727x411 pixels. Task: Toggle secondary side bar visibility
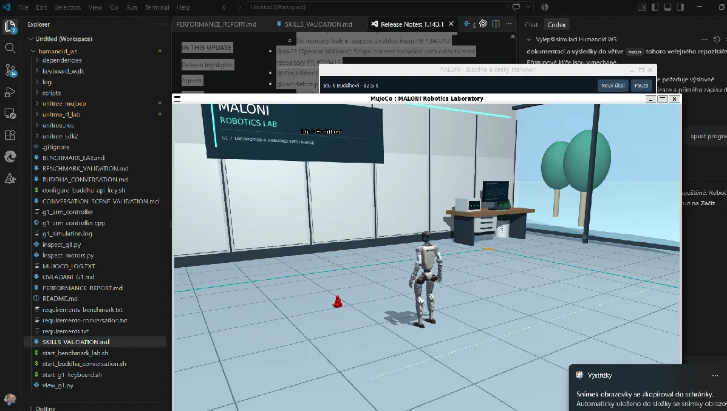click(x=681, y=7)
